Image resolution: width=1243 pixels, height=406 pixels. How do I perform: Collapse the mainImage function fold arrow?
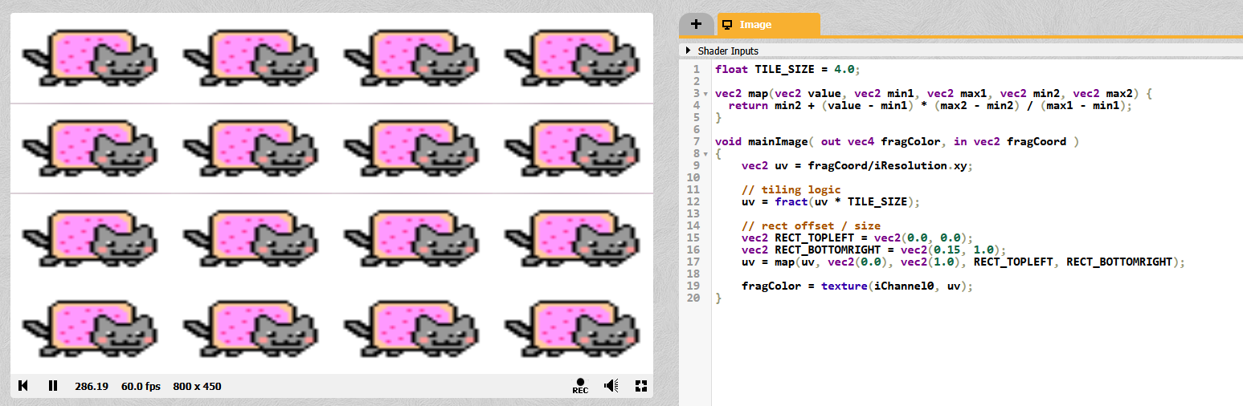(705, 154)
